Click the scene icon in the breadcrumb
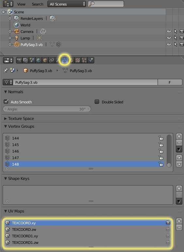The height and width of the screenshot is (252, 184). [13, 70]
